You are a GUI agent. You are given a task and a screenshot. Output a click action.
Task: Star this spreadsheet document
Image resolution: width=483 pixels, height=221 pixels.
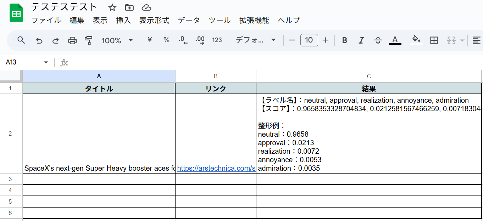click(112, 7)
